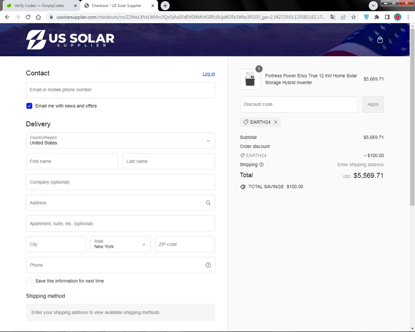The image size is (415, 332).
Task: Click the US Solar Supplier logo
Action: coord(70,40)
